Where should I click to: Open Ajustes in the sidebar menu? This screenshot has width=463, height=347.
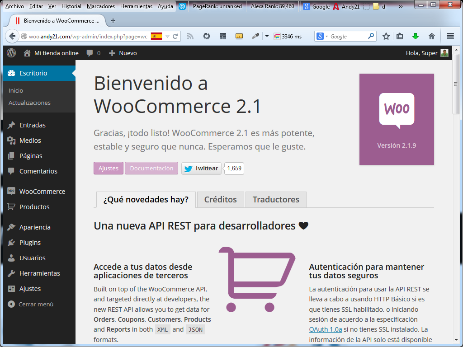[39, 289]
